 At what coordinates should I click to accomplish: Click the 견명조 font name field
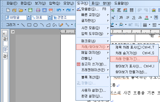64,18
